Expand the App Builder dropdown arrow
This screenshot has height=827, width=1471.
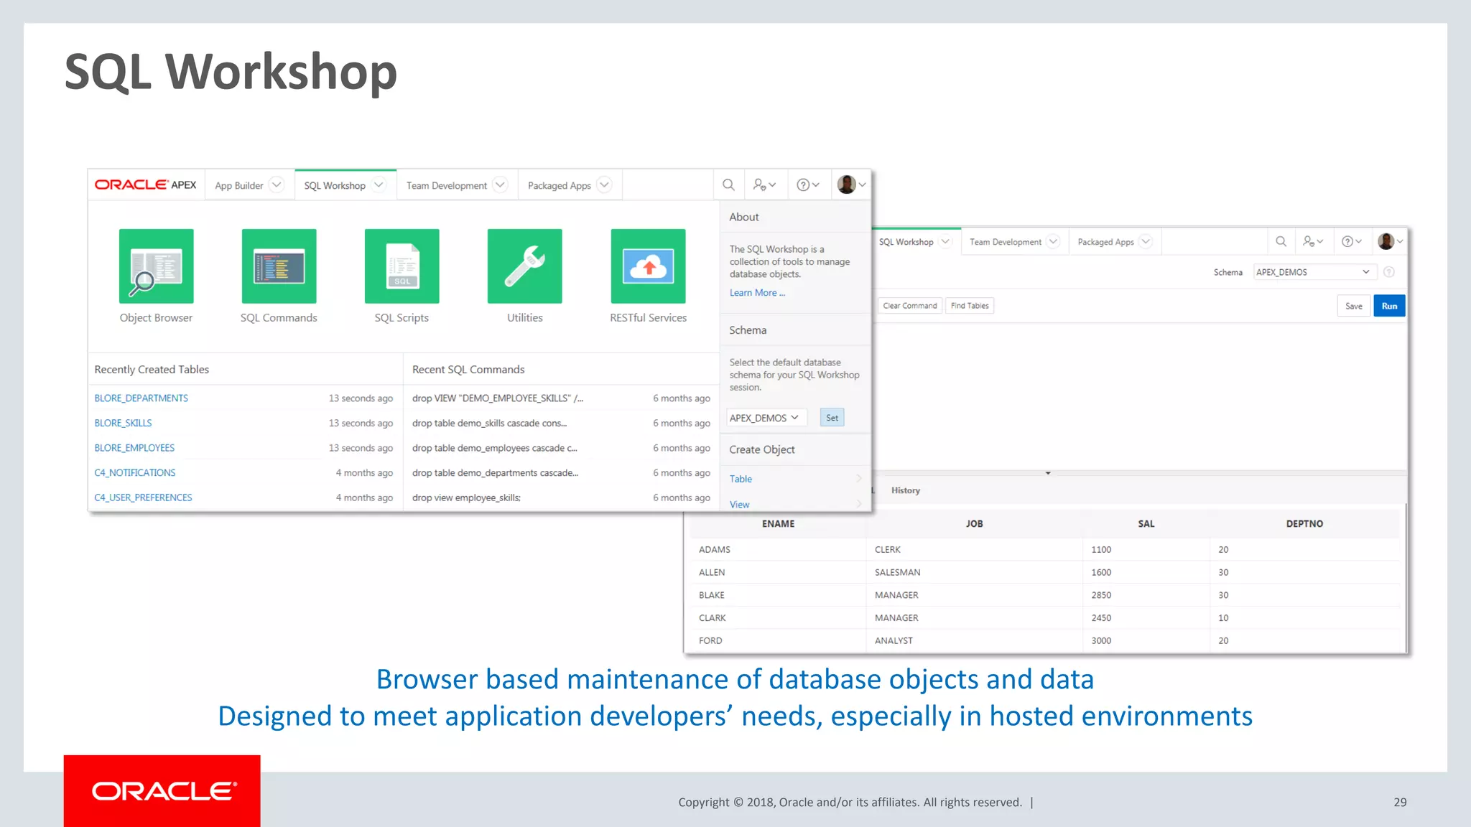(276, 185)
